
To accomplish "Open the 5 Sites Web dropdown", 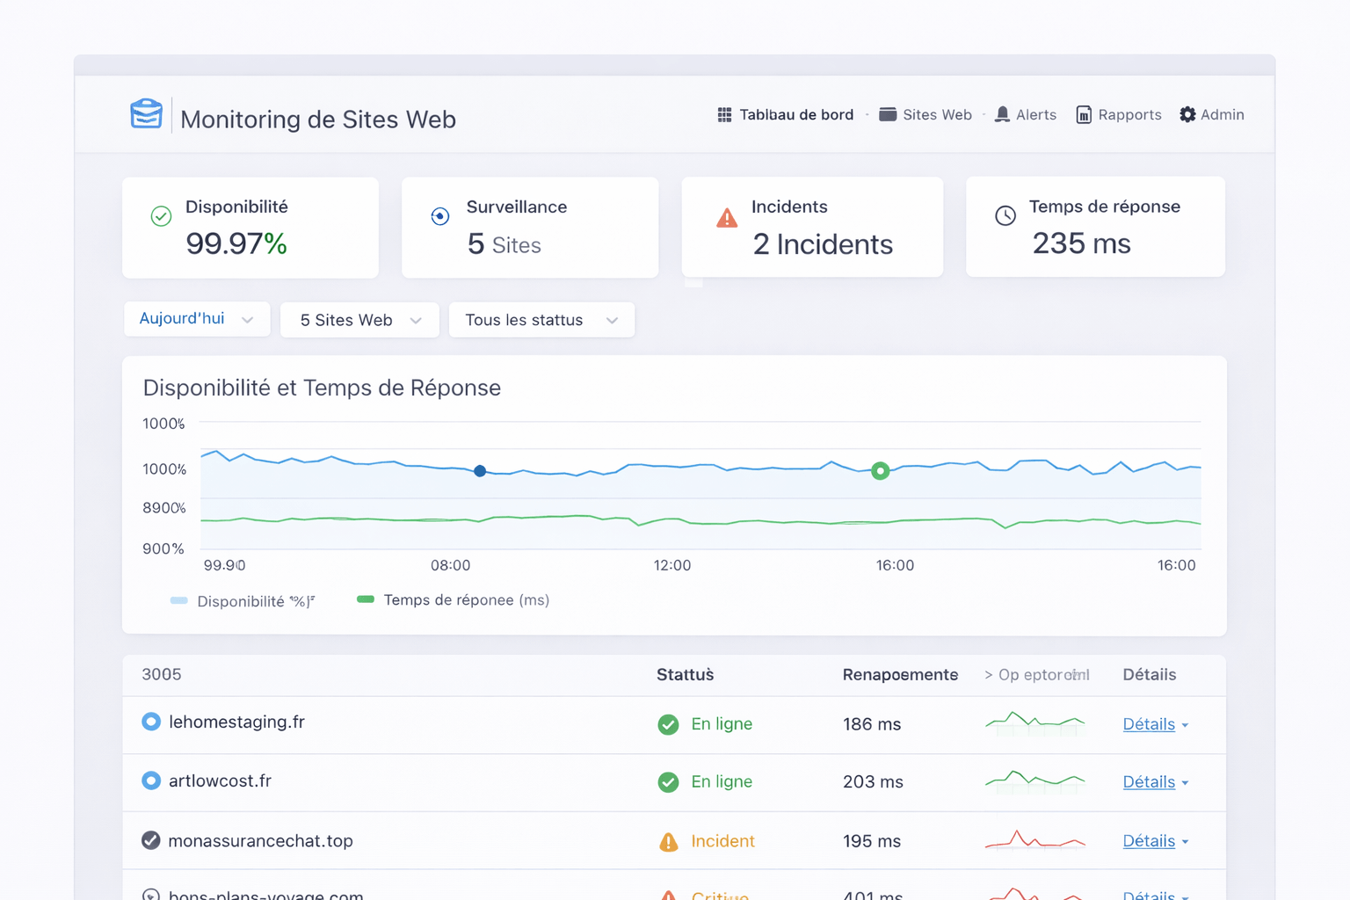I will click(359, 320).
